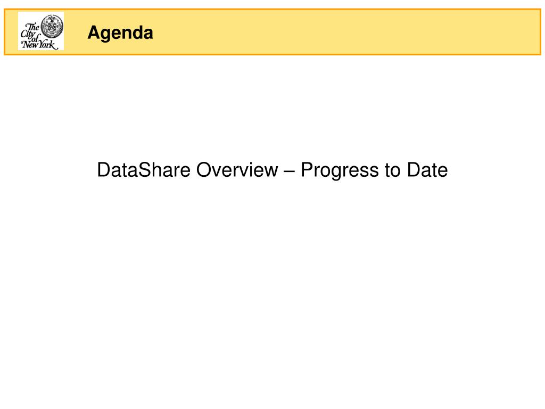Image resolution: width=545 pixels, height=409 pixels.
Task: Click the yellow header banner background
Action: [x=313, y=32]
